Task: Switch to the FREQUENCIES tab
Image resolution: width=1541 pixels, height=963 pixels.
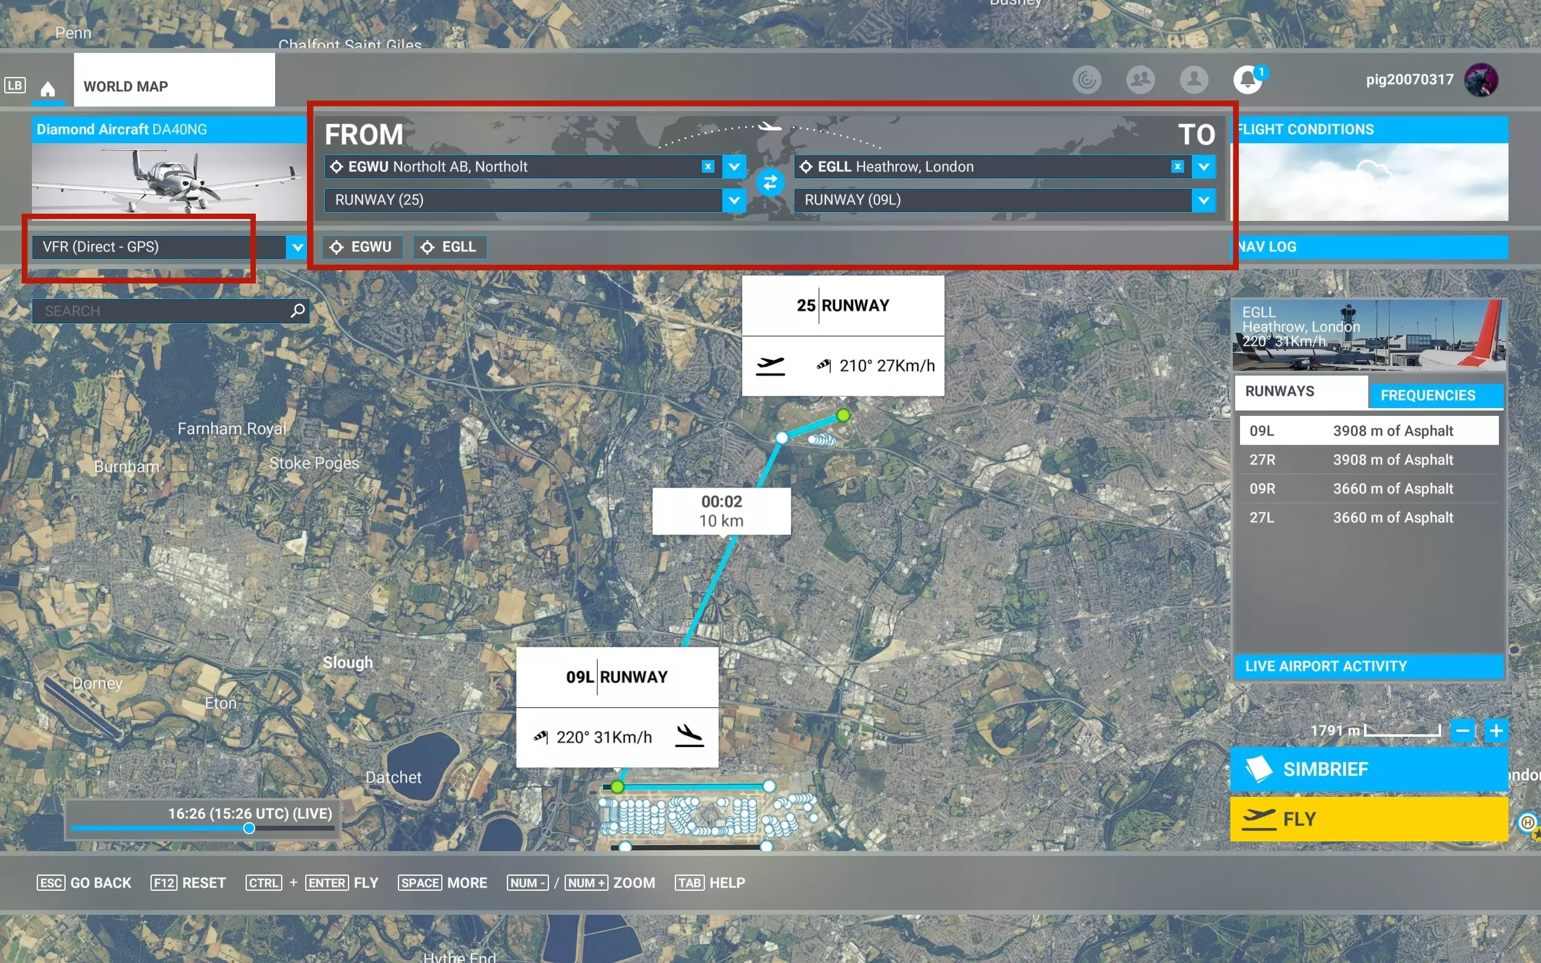Action: click(x=1428, y=395)
